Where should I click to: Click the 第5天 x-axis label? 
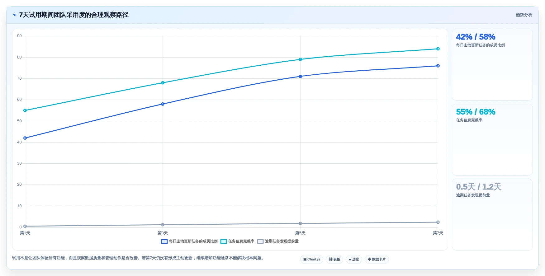pos(300,233)
